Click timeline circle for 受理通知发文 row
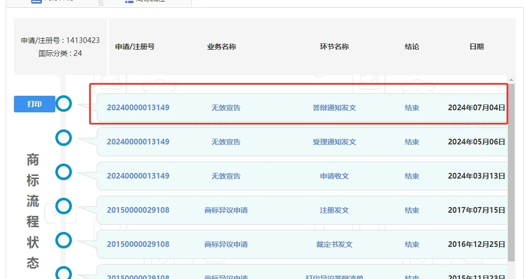 [x=64, y=138]
